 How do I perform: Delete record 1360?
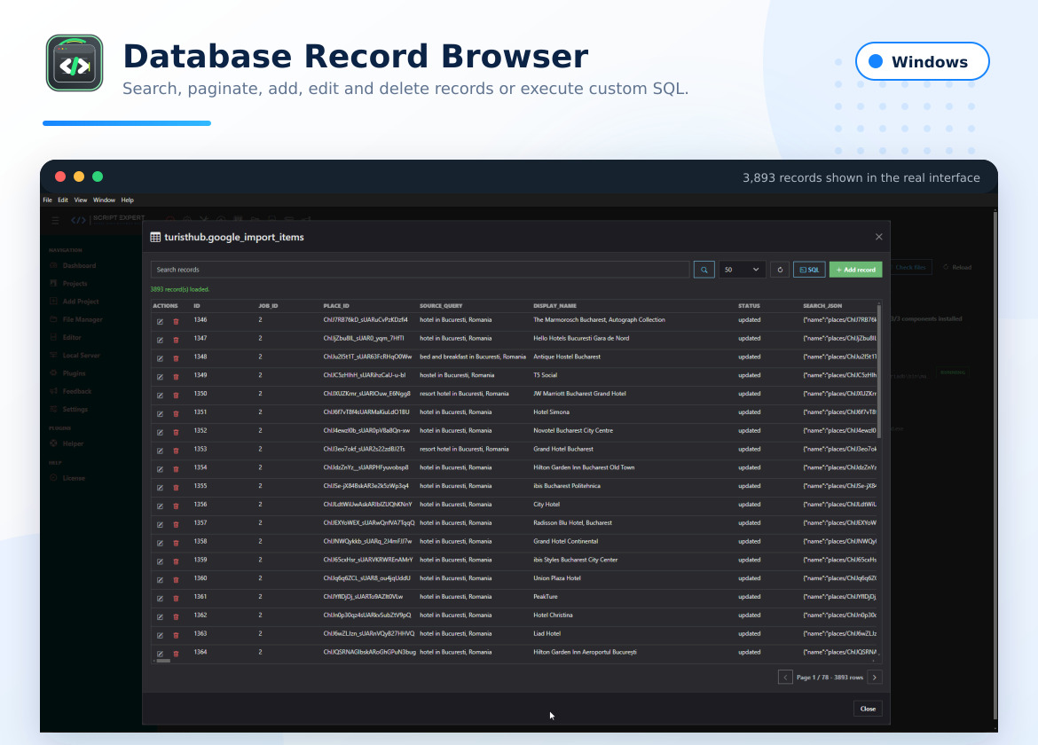coord(176,580)
